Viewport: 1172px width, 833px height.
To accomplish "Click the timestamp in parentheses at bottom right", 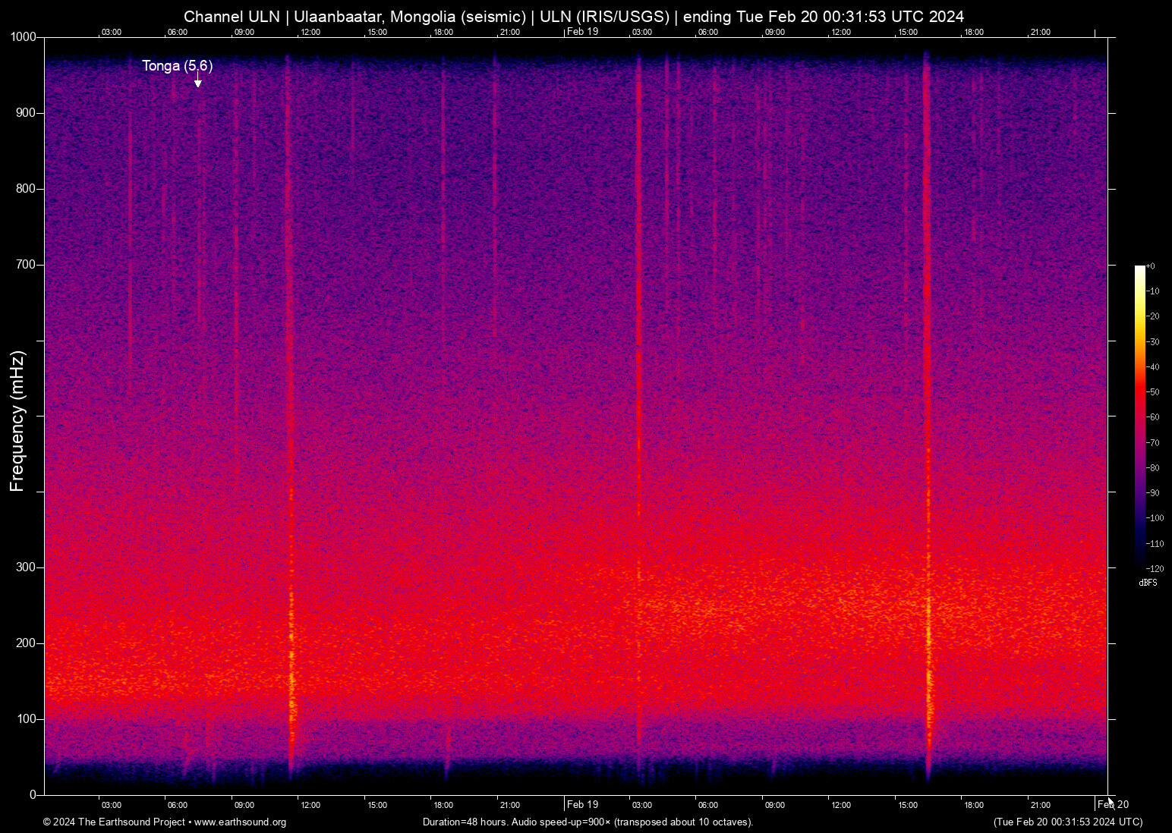I will [1068, 822].
